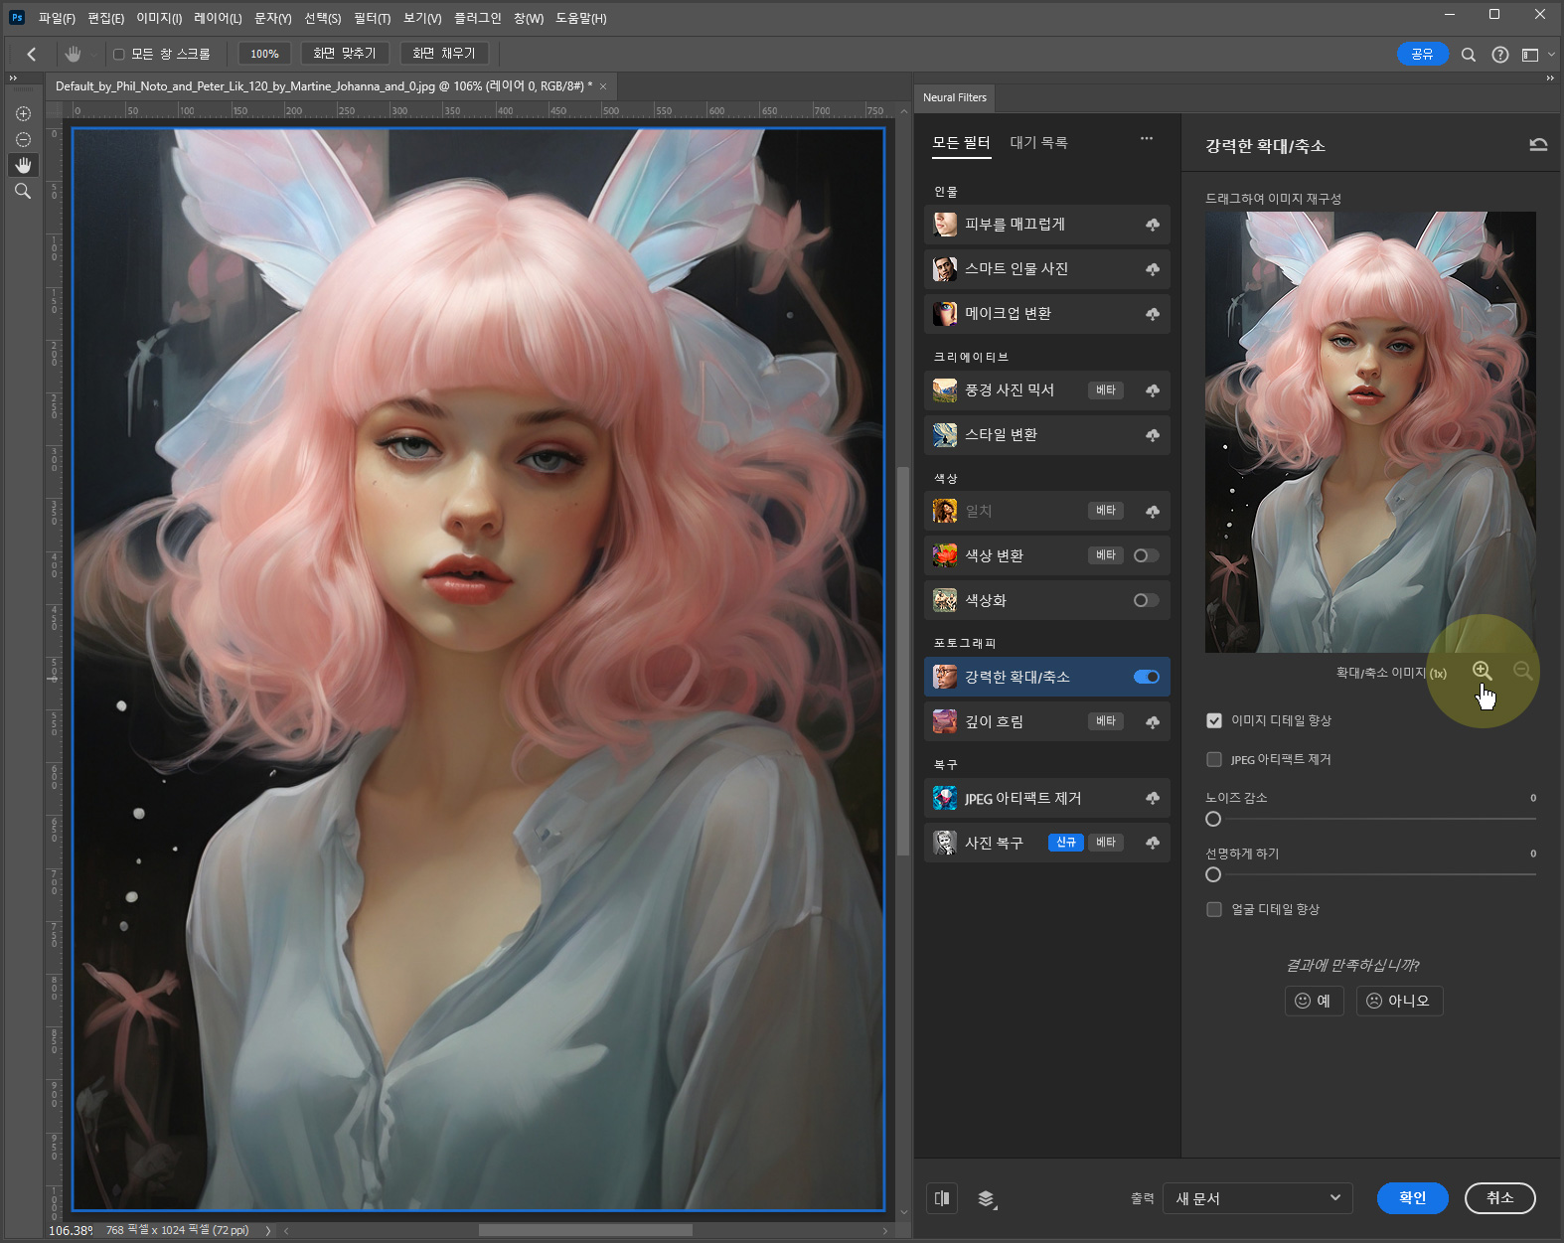The image size is (1564, 1243).
Task: Toggle the 색상 변환 filter switch
Action: click(x=1146, y=555)
